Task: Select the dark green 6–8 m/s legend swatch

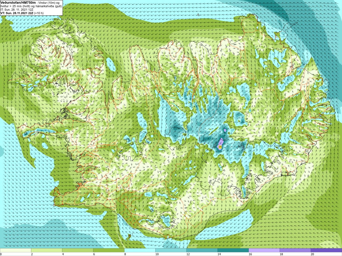Action: point(109,250)
